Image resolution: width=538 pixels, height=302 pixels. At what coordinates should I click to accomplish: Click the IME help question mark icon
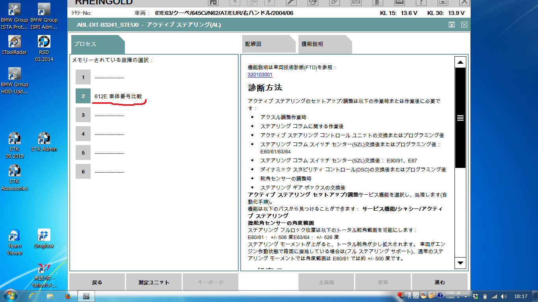(440, 295)
